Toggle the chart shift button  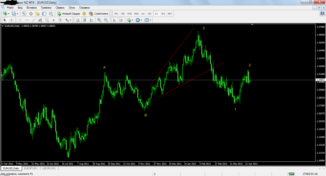(121, 20)
